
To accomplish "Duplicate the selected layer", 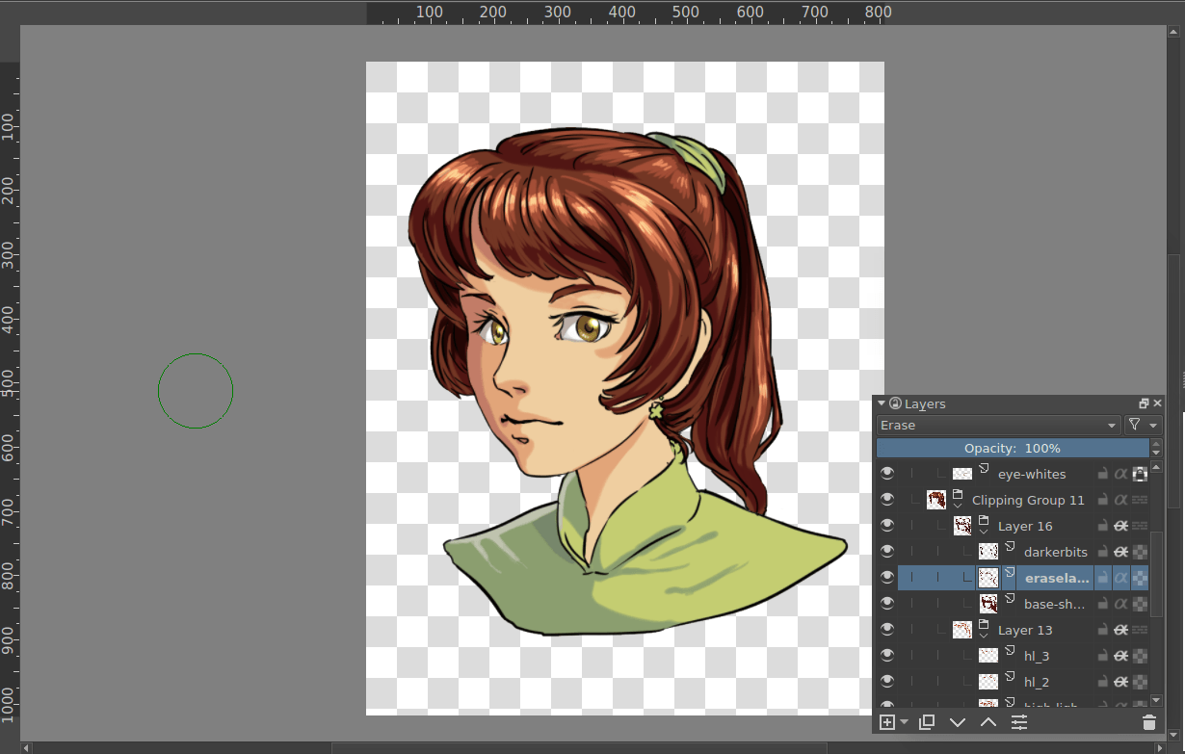I will coord(927,722).
